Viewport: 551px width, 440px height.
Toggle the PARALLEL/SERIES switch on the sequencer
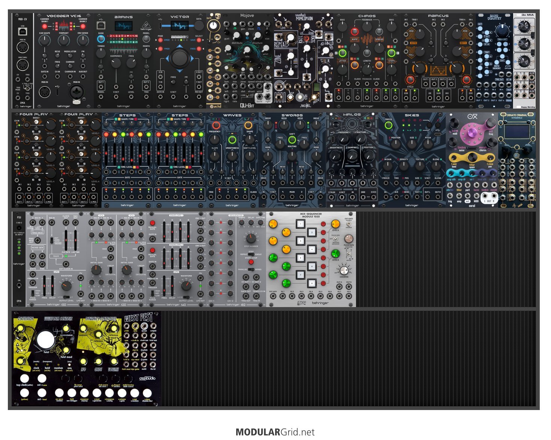coord(251,269)
